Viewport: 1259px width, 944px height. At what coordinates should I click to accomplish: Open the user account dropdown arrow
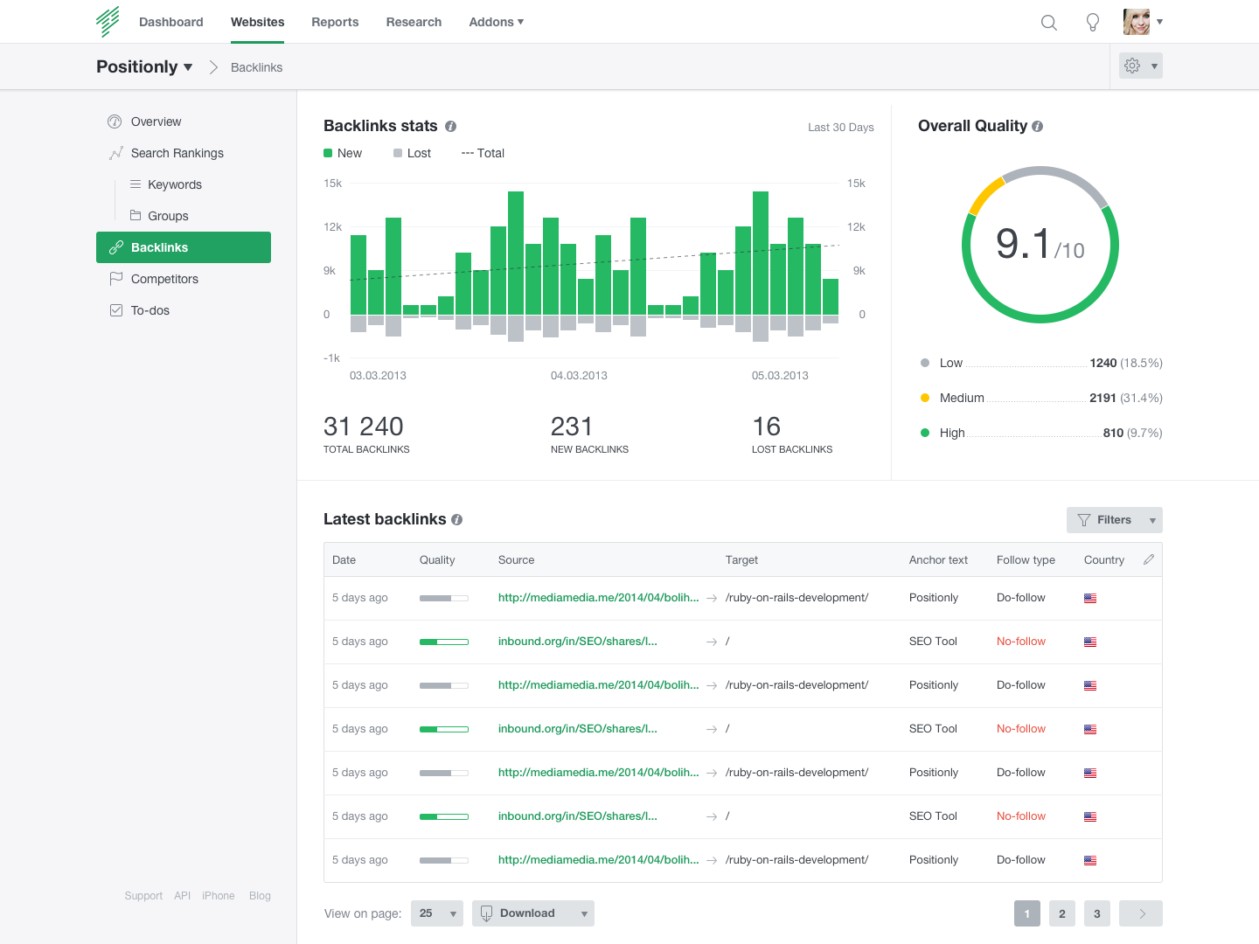coord(1159,22)
